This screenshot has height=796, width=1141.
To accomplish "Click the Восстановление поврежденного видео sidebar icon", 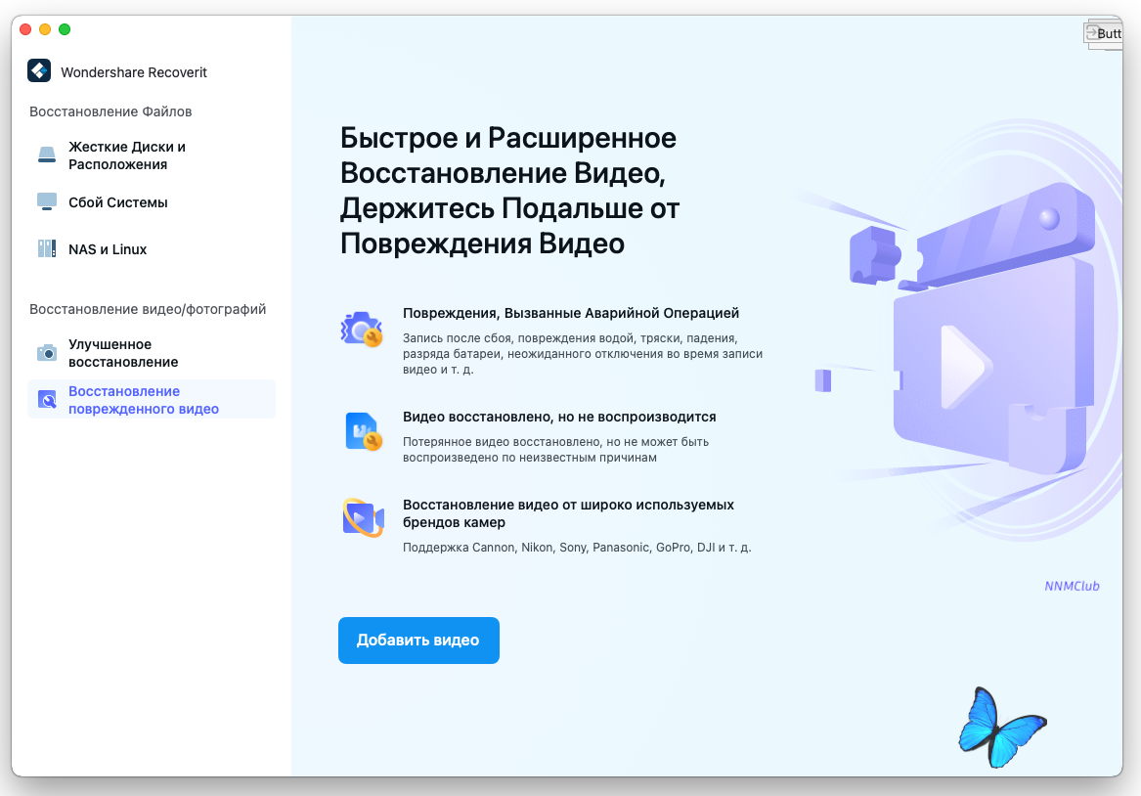I will pos(47,399).
